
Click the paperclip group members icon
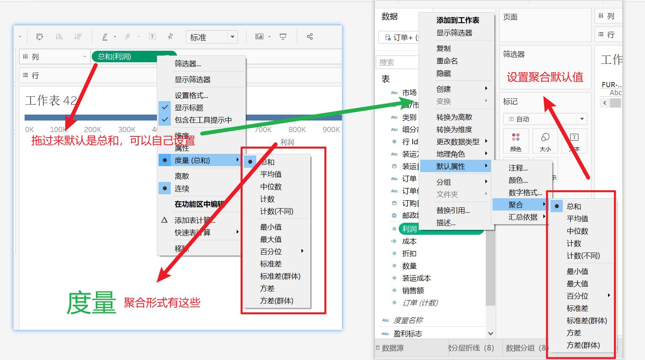pyautogui.click(x=127, y=36)
